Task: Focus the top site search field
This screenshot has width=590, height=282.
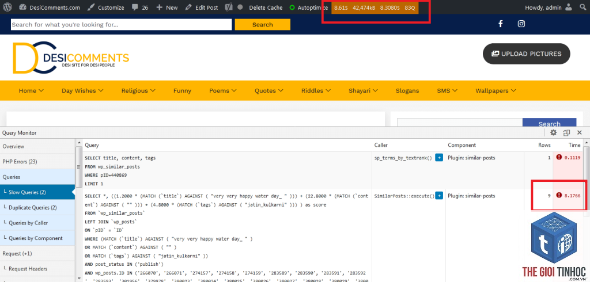Action: pos(121,24)
